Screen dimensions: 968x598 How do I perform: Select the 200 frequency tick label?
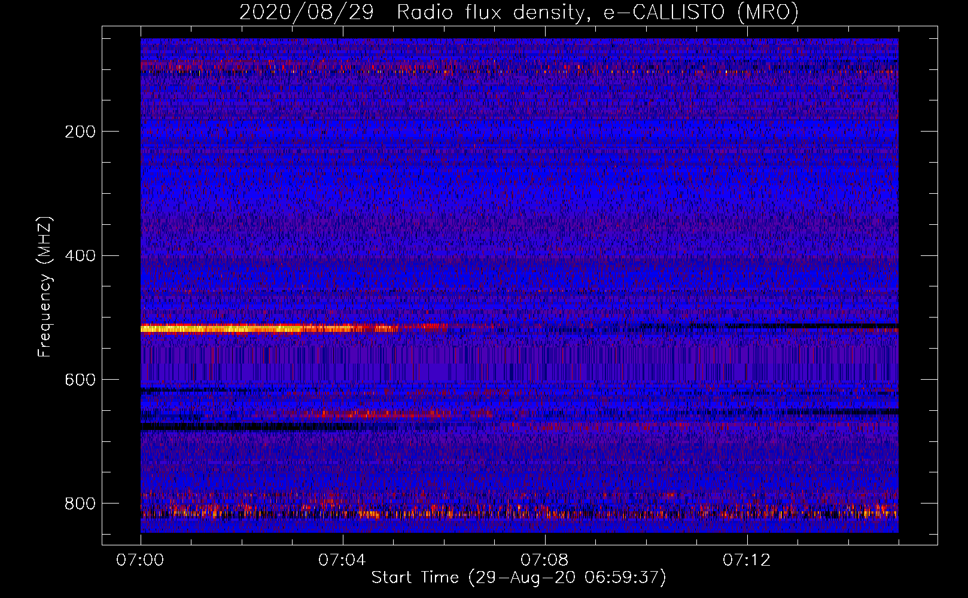pyautogui.click(x=80, y=132)
